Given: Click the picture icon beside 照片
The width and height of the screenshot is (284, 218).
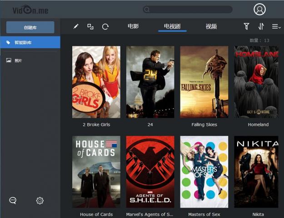Looking at the screenshot, I should point(9,60).
